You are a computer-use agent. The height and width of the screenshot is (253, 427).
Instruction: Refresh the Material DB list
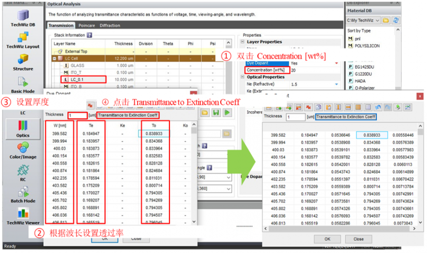(x=396, y=20)
